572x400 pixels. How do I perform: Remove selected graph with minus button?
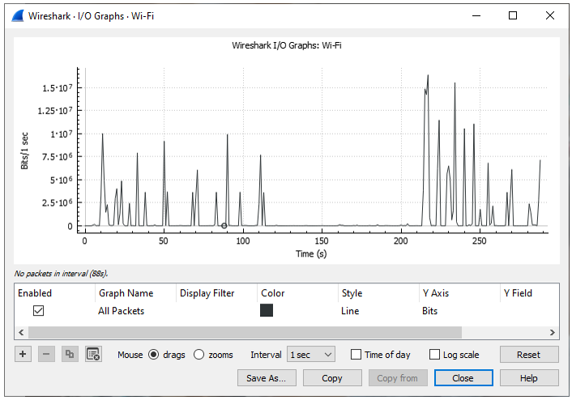46,354
